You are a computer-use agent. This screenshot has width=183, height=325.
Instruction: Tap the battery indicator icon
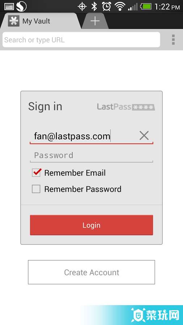pyautogui.click(x=146, y=6)
